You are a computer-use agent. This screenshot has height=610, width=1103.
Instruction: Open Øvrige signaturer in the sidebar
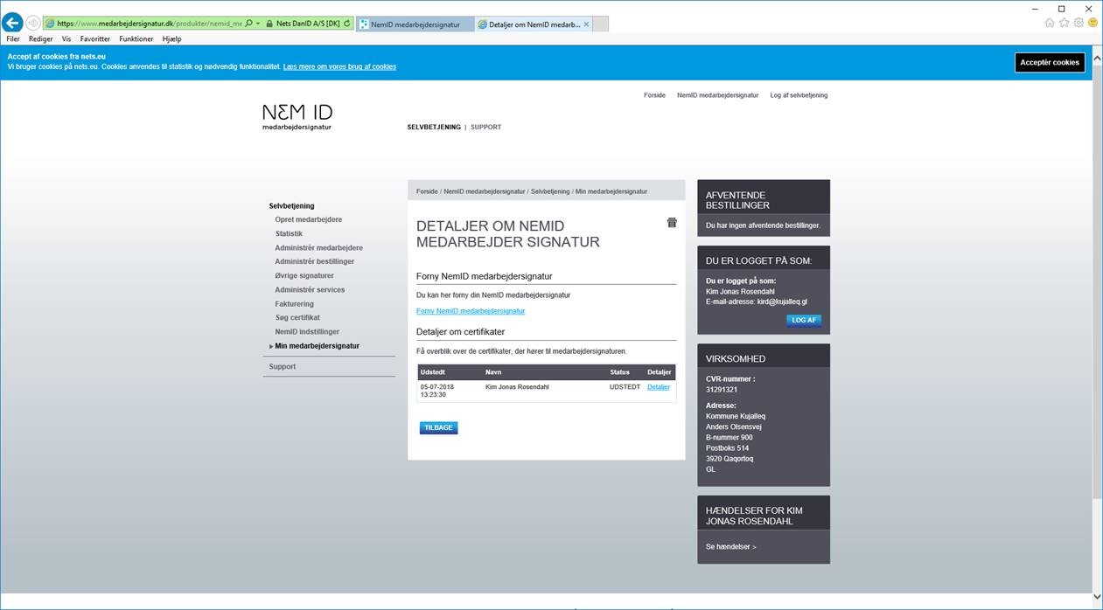coord(304,276)
